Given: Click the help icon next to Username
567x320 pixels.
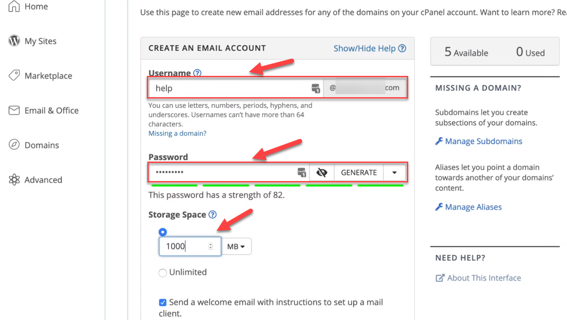Looking at the screenshot, I should tap(197, 73).
